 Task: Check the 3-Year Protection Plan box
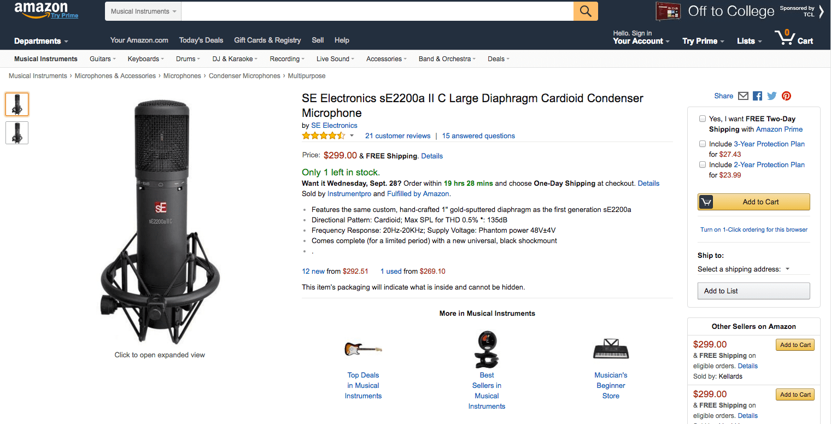703,144
